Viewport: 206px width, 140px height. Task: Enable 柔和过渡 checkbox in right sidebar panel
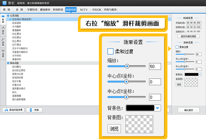[x=177, y=47]
